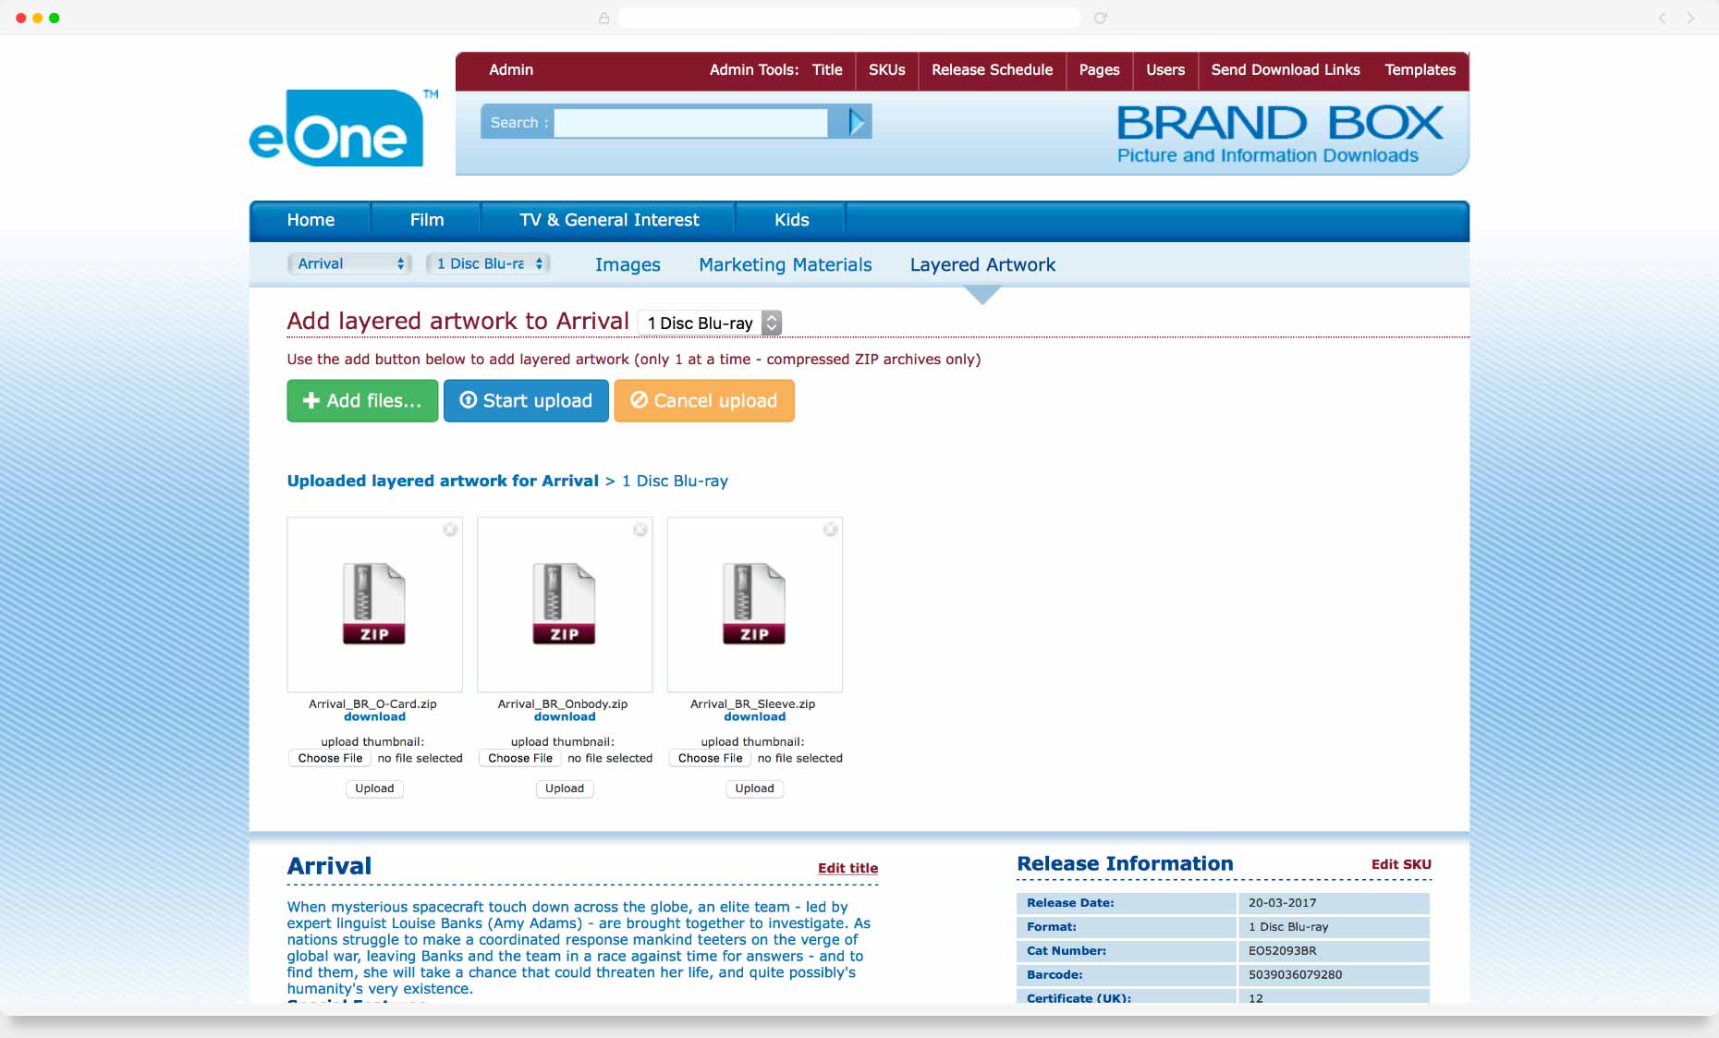
Task: Click the 1 Disc Blu-ray breadcrumb text
Action: click(x=675, y=481)
